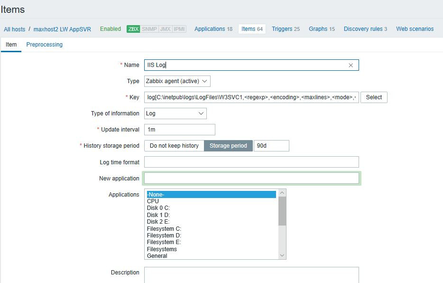The height and width of the screenshot is (283, 443).
Task: Click the JMX availability badge
Action: pyautogui.click(x=166, y=29)
